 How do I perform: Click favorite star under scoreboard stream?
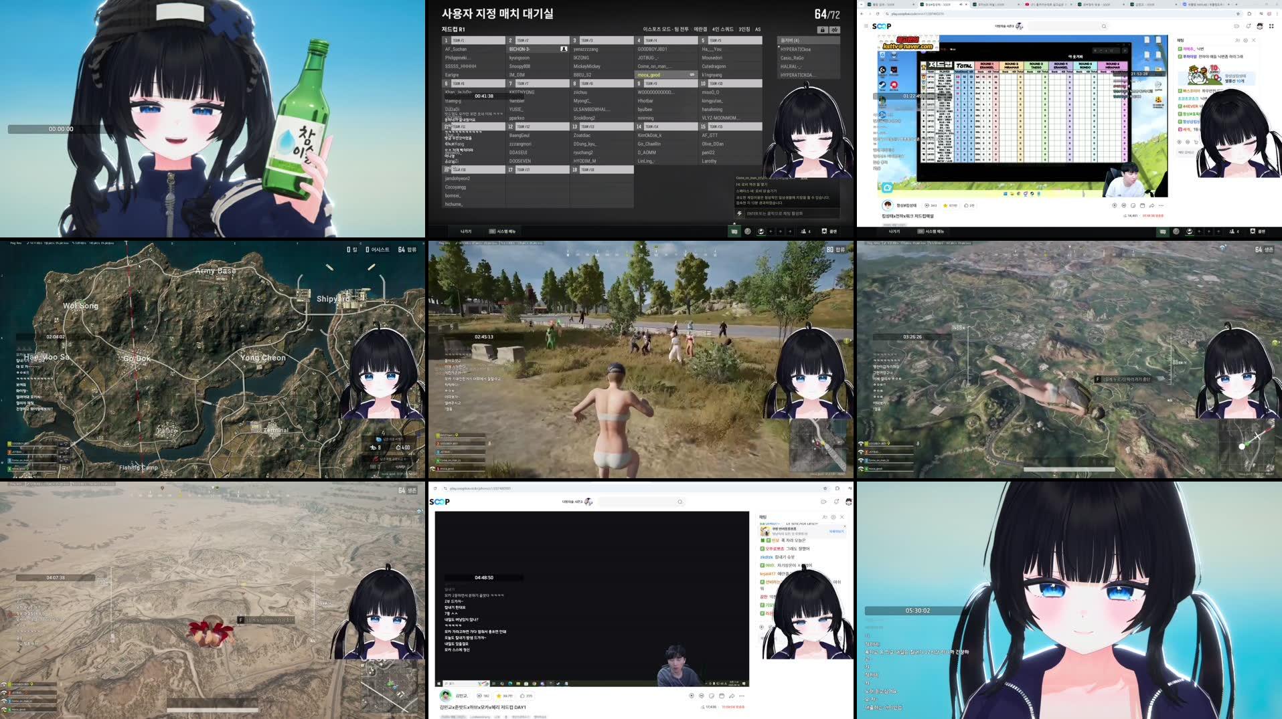point(945,205)
